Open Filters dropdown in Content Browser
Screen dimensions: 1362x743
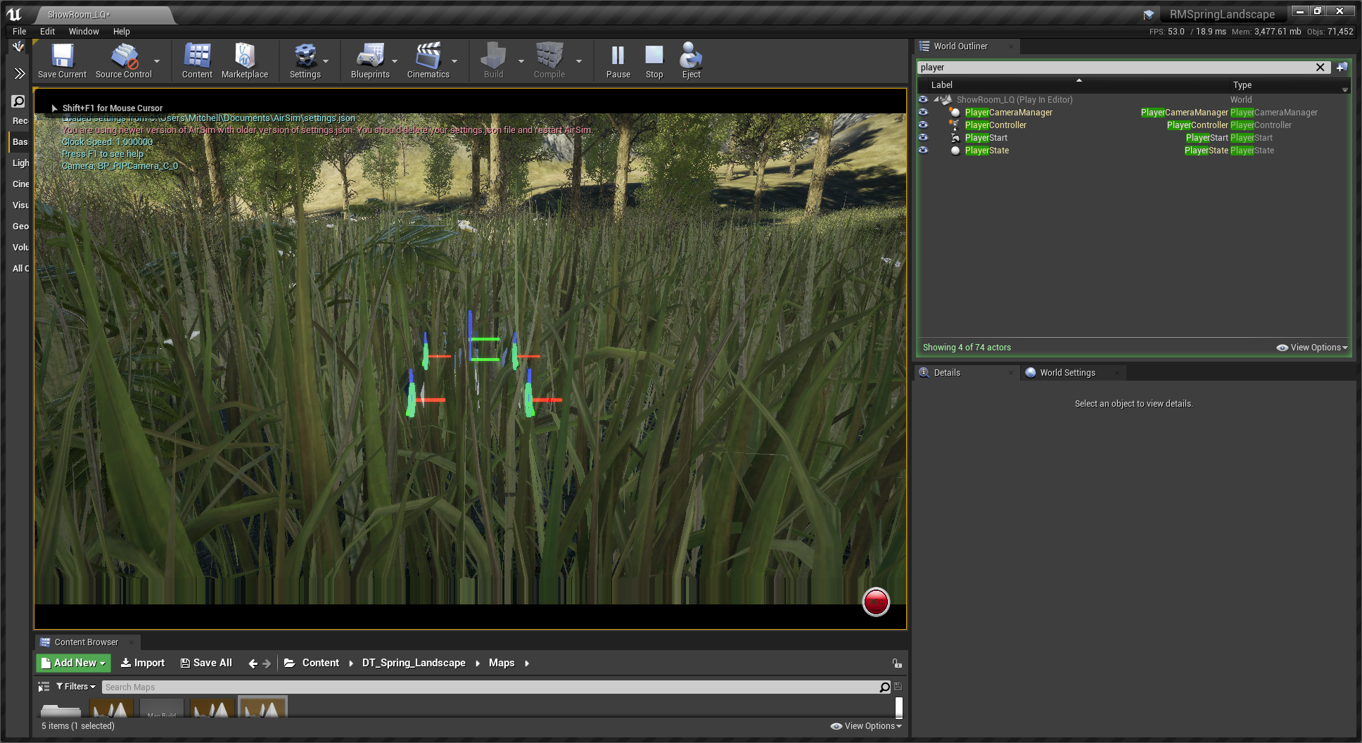(x=76, y=687)
